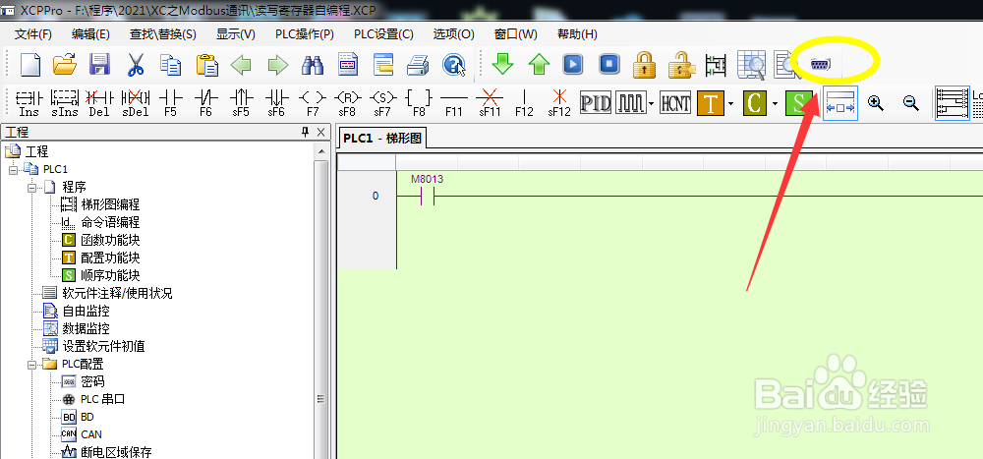
Task: Insert instruction box F8
Action: pos(418,103)
